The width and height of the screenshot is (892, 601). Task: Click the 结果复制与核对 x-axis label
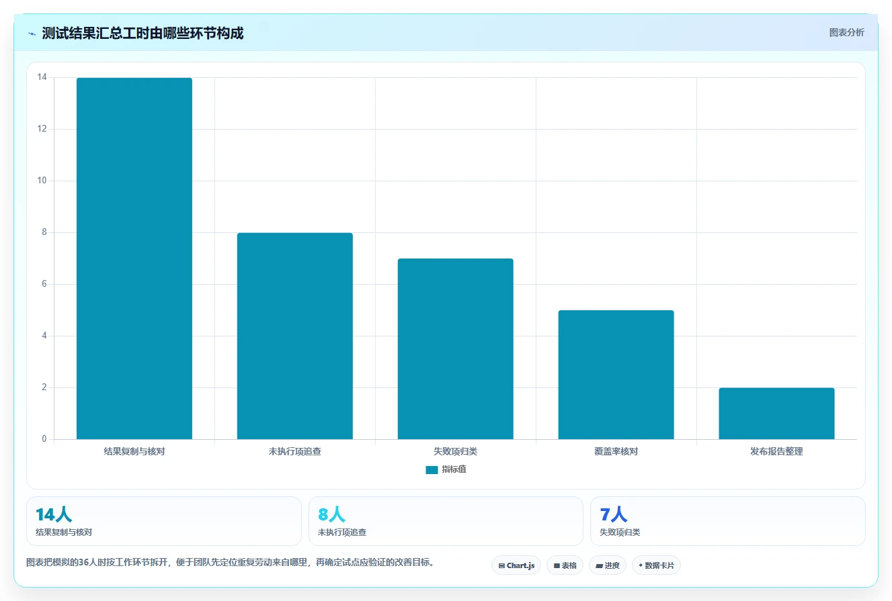[134, 452]
